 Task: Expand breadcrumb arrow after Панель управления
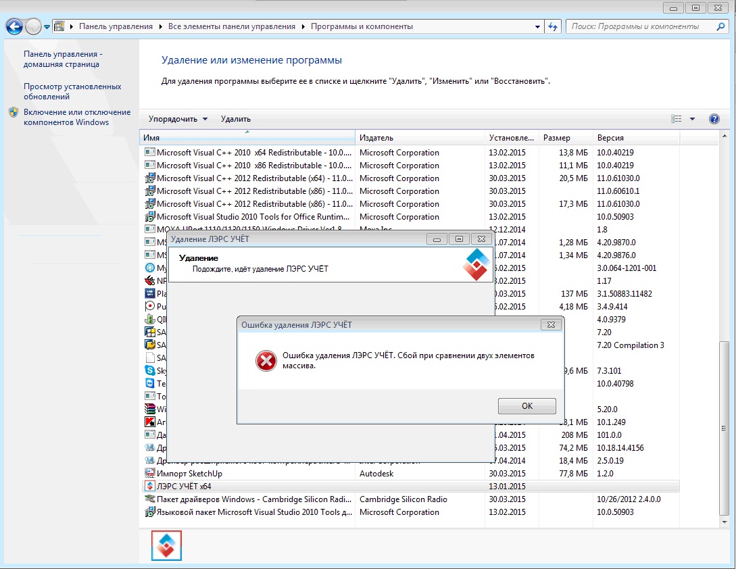[x=161, y=27]
